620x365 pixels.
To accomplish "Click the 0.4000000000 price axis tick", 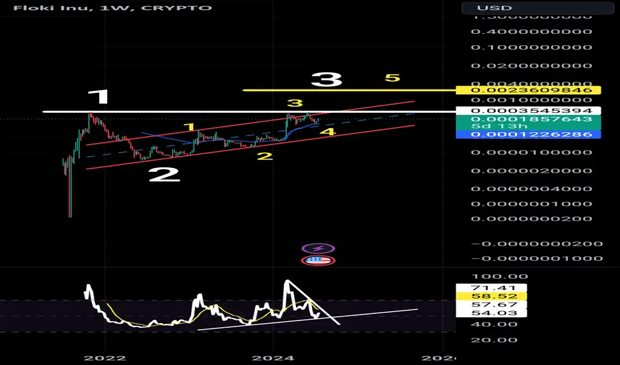I will pyautogui.click(x=532, y=32).
